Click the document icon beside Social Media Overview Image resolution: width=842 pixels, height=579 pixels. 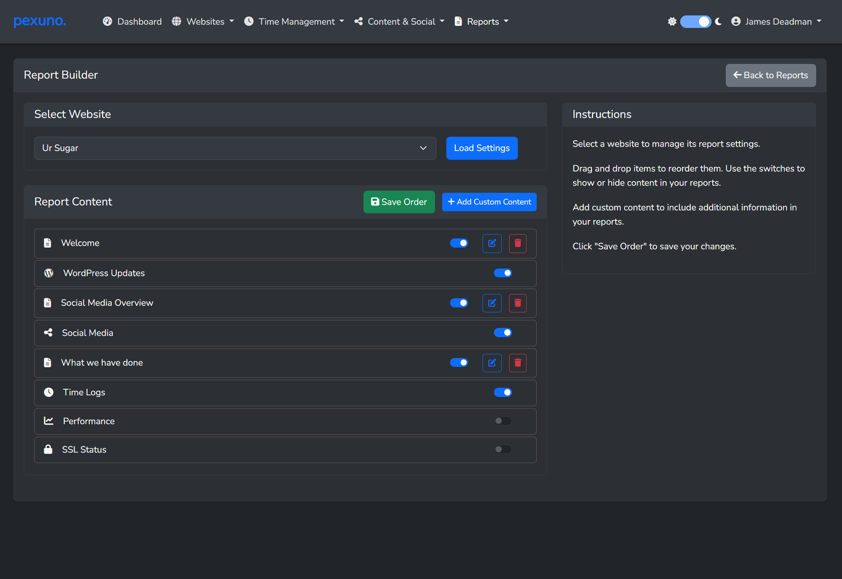click(48, 303)
